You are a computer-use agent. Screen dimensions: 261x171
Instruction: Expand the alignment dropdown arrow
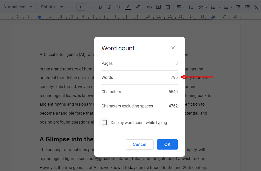(x=184, y=7)
